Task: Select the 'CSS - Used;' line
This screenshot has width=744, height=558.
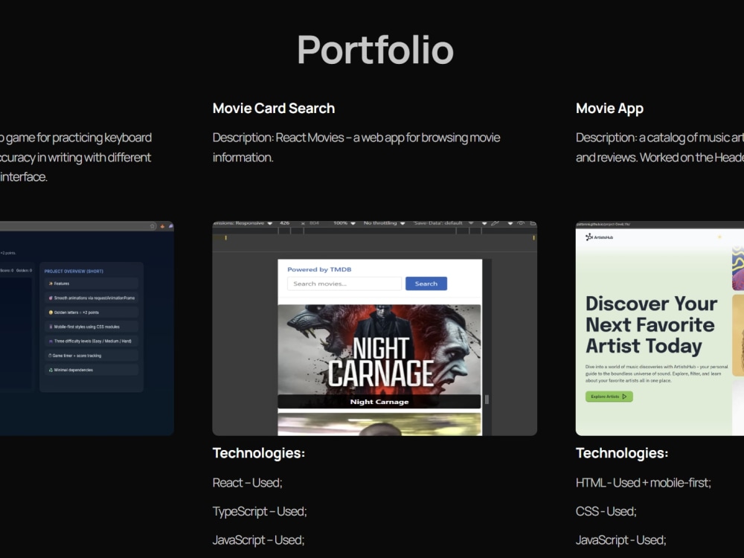Action: click(x=606, y=512)
